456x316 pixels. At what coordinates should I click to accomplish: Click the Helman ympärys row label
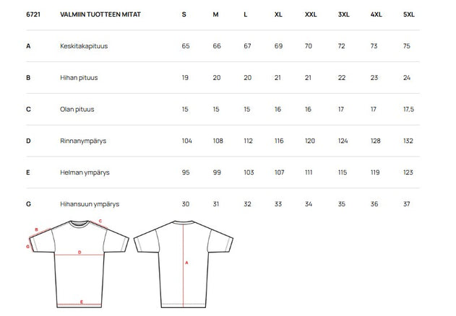click(x=83, y=172)
